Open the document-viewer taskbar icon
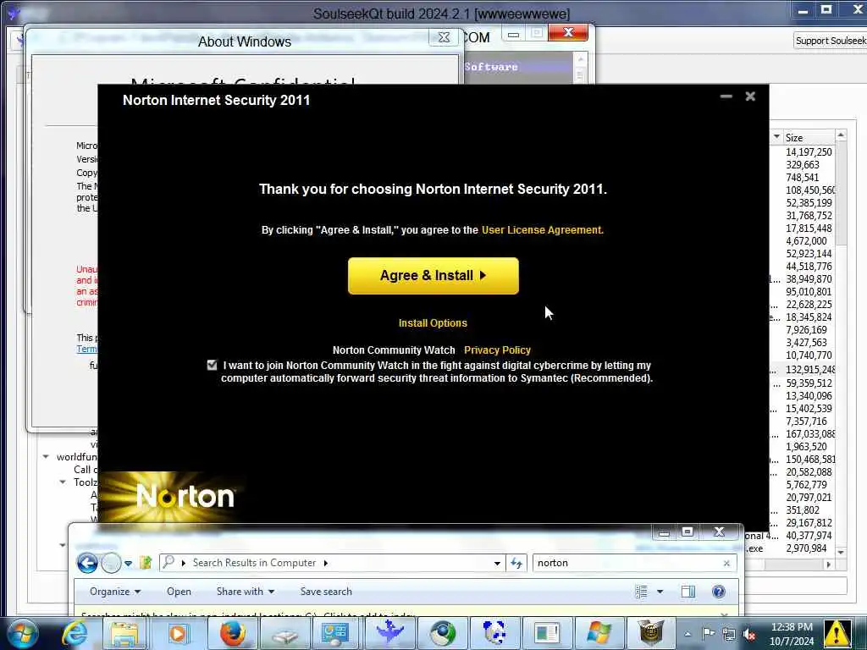 pos(547,633)
